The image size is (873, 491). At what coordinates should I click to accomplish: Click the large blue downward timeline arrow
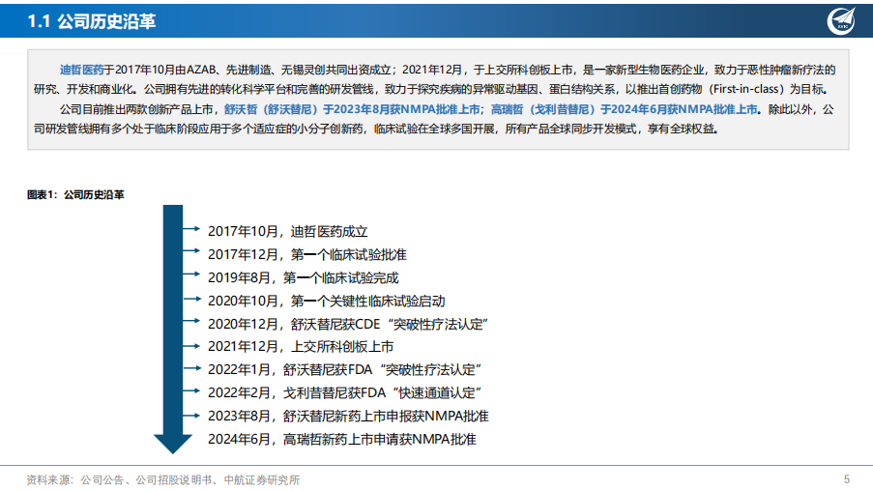click(173, 329)
